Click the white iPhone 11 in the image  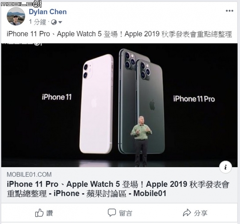click(x=96, y=104)
